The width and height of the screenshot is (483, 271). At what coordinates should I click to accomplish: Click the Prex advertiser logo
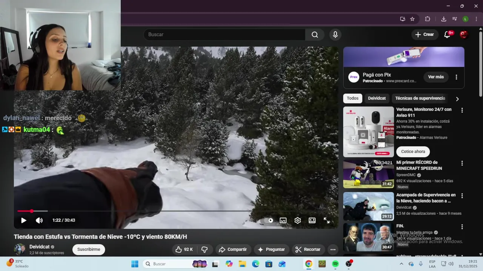point(354,77)
